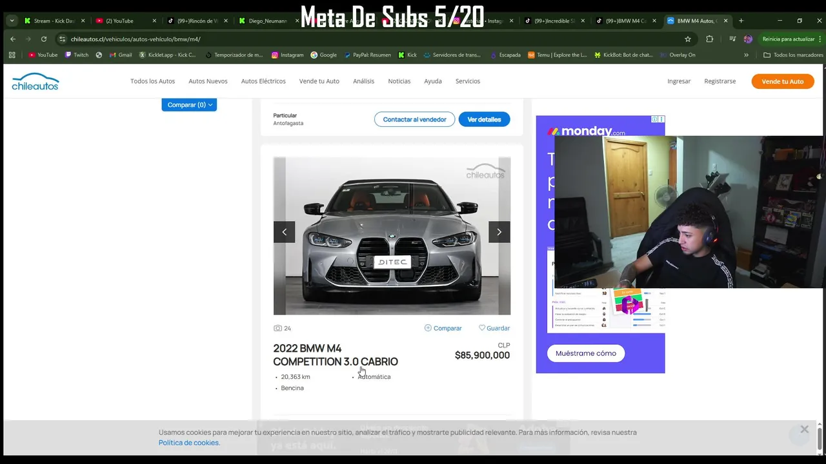
Task: Click the $85,900,000 price text
Action: pos(482,355)
